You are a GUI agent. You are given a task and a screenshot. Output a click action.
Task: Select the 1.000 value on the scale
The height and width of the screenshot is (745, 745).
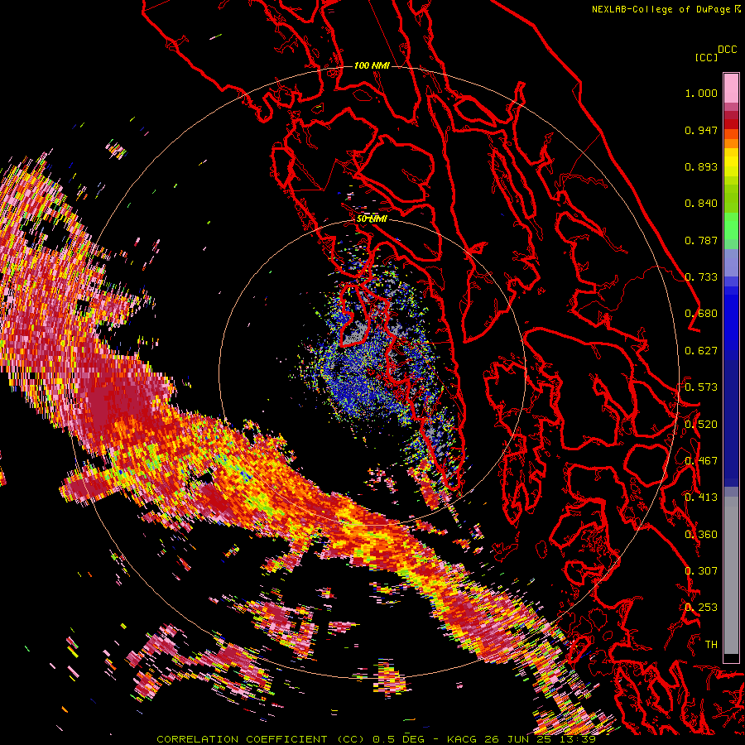[701, 93]
